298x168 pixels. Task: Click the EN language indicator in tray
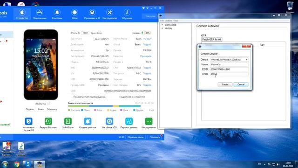(x=259, y=164)
